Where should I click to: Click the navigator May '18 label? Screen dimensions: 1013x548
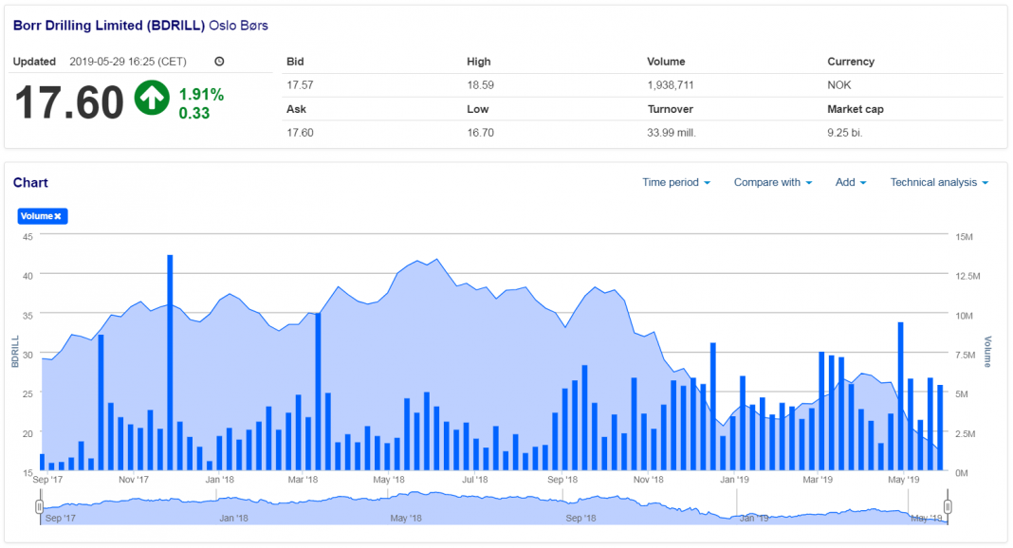click(406, 519)
